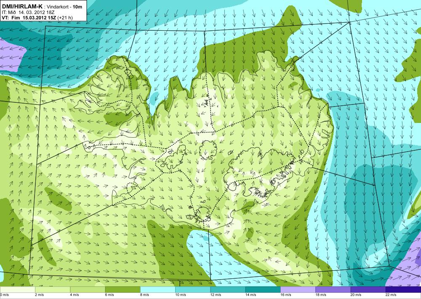The height and width of the screenshot is (299, 421).
Task: Select the "8 m/s" legend label
Action: 145,295
